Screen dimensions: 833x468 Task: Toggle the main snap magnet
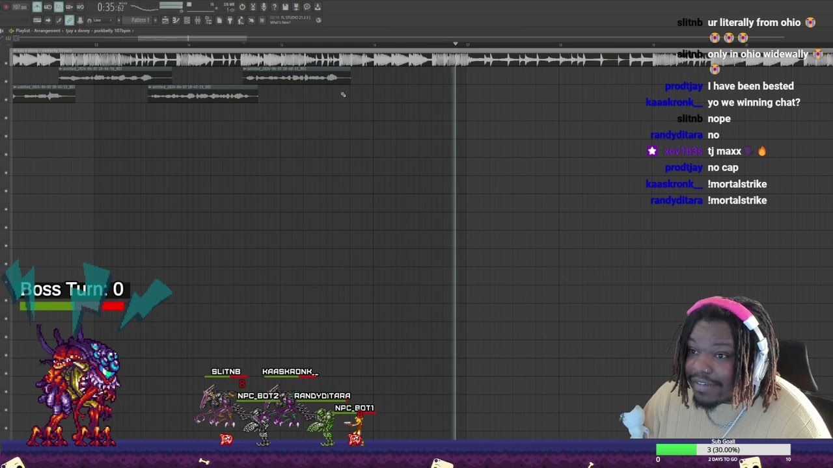click(x=89, y=20)
